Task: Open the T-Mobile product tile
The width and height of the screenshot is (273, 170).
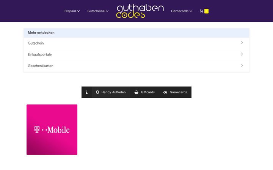Action: [x=52, y=130]
